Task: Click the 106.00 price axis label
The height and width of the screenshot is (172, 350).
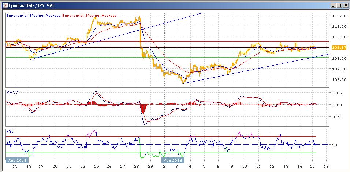Action: (339, 79)
